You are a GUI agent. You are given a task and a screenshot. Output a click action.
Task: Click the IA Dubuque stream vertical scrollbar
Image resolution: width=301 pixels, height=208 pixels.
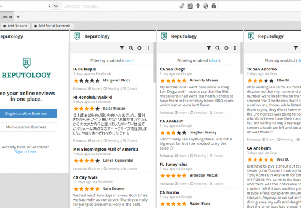155,62
